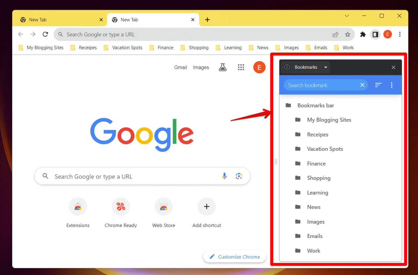Screen dimensions: 418x275
Task: Open a new tab with plus button
Action: point(207,20)
